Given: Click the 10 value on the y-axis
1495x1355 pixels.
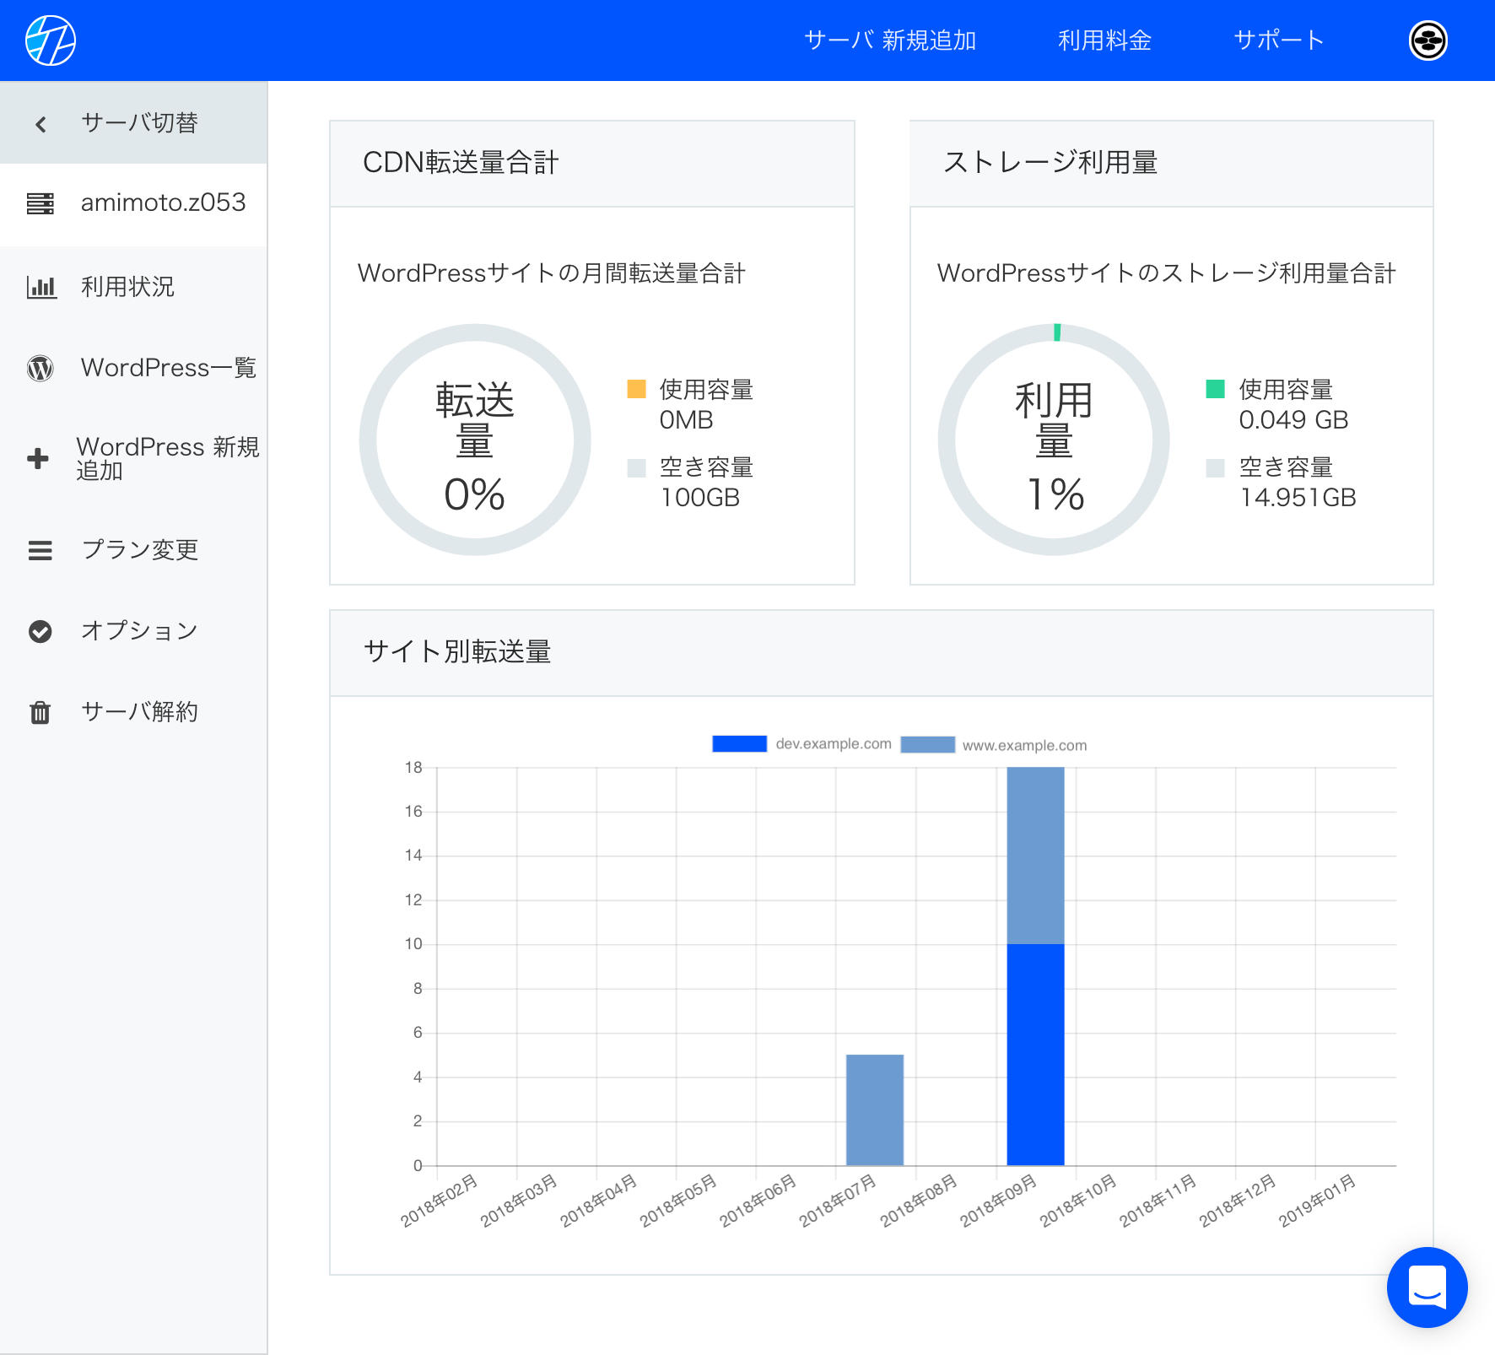Looking at the screenshot, I should [x=413, y=944].
